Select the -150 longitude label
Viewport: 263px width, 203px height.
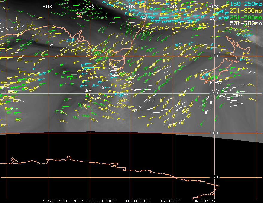coord(131,6)
